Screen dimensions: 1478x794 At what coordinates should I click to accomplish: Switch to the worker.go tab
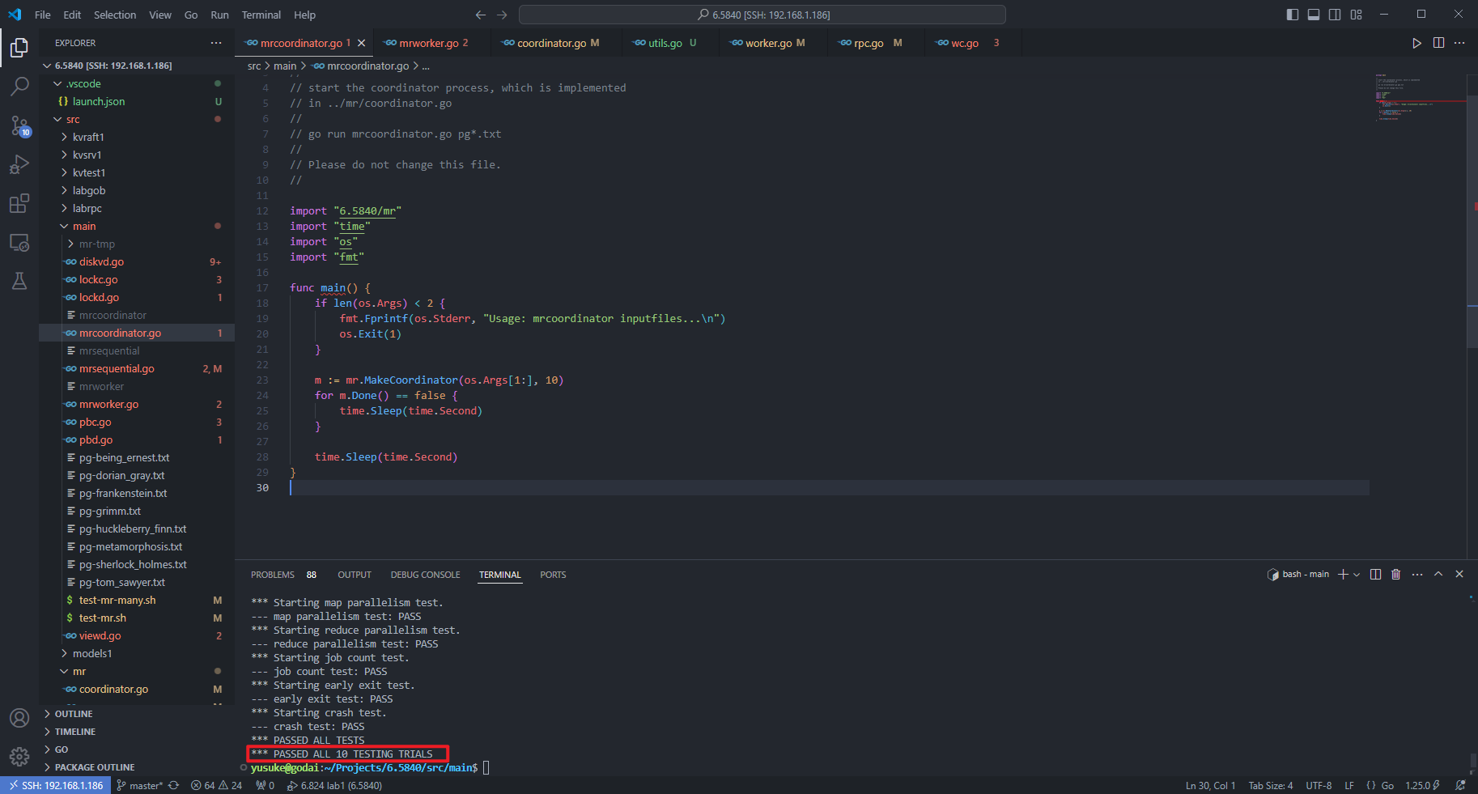point(767,43)
